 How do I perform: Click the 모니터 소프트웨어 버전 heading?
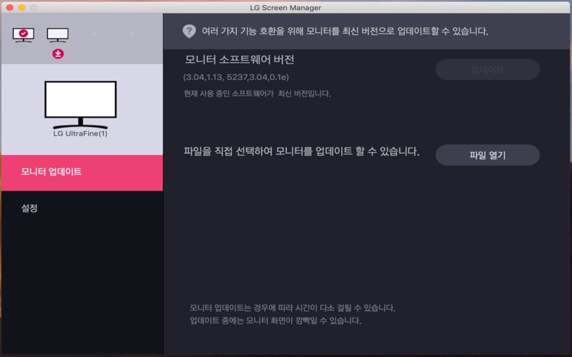pyautogui.click(x=240, y=59)
